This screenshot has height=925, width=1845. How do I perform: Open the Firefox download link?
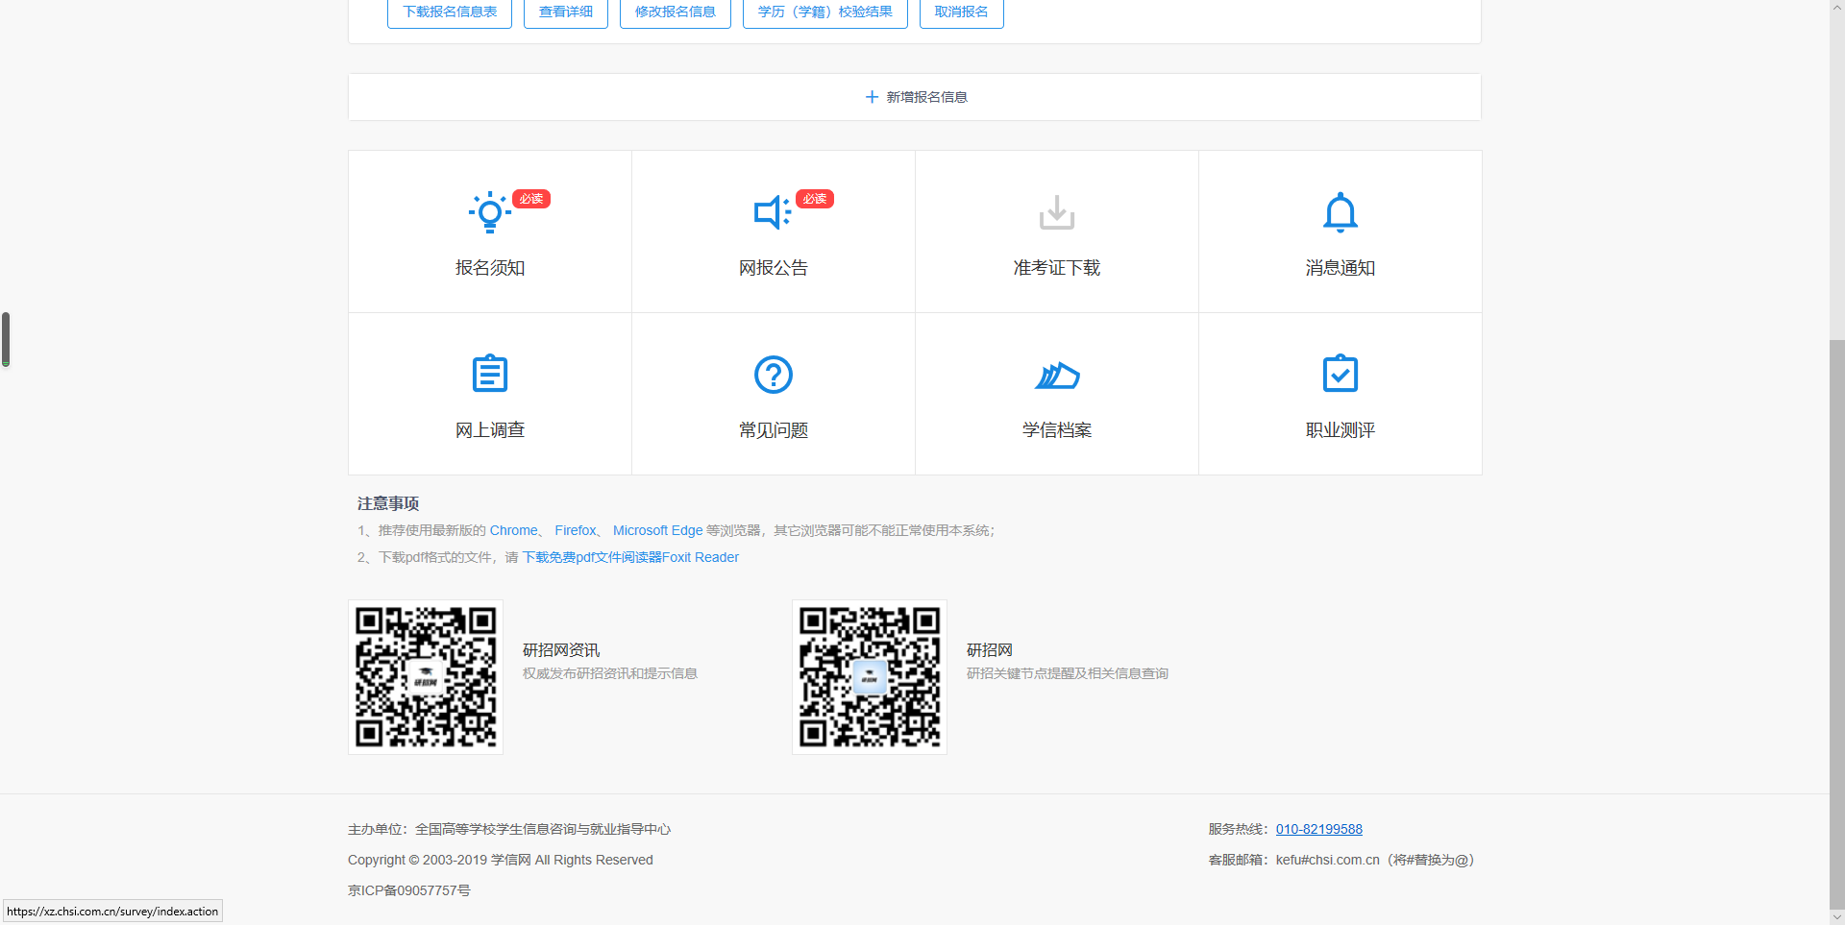point(575,530)
